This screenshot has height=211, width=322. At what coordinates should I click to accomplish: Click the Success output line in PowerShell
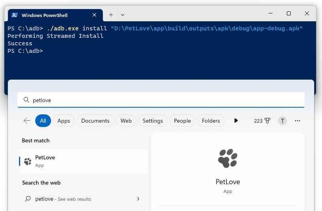point(20,43)
